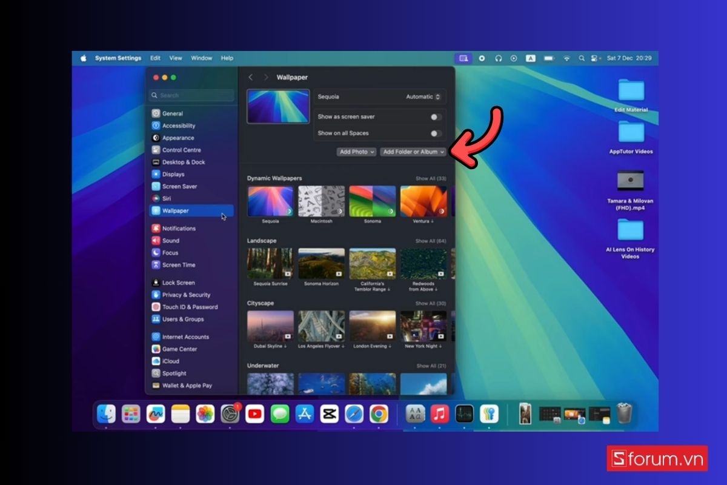Select the London Evening wallpaper

point(373,326)
